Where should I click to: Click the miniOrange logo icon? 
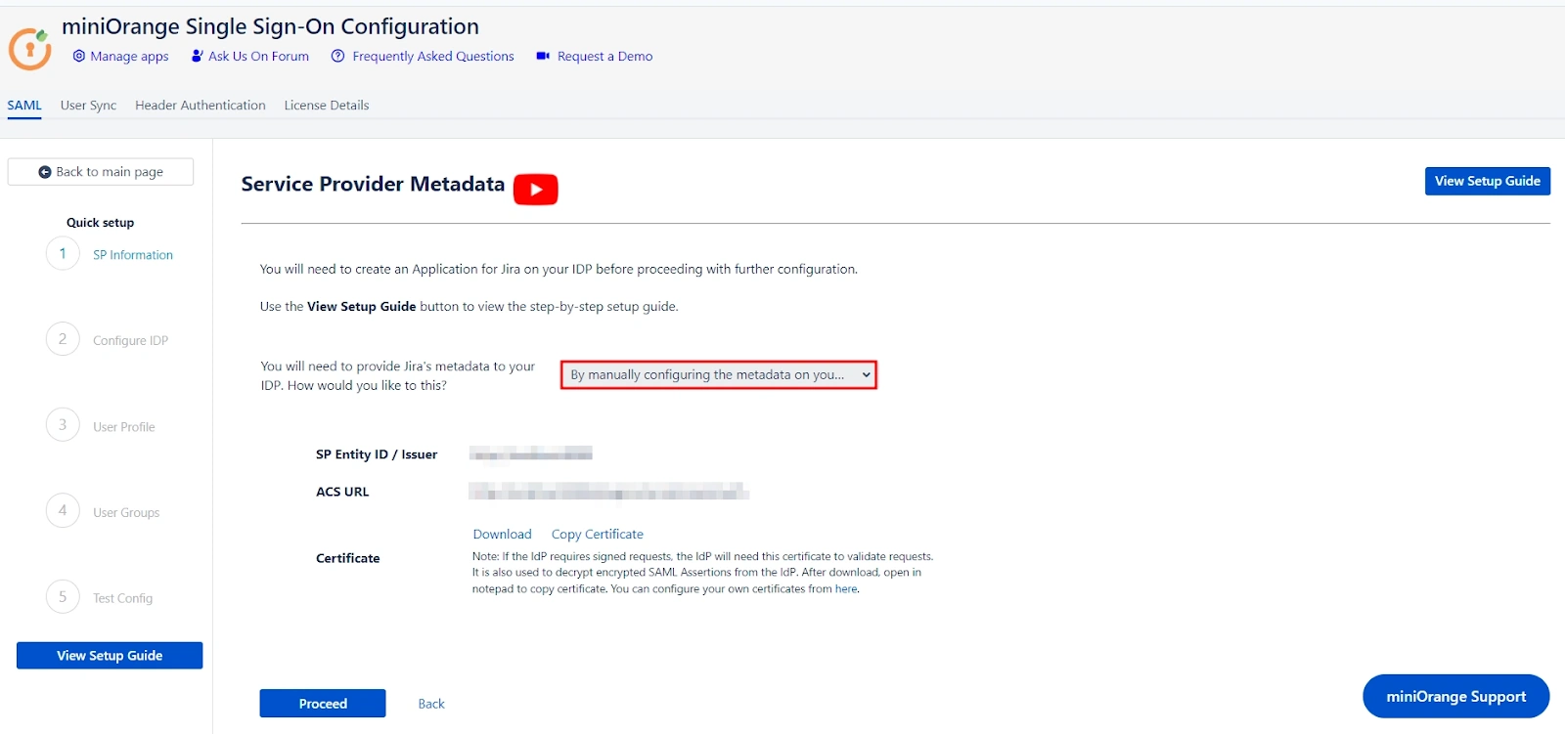pos(30,48)
